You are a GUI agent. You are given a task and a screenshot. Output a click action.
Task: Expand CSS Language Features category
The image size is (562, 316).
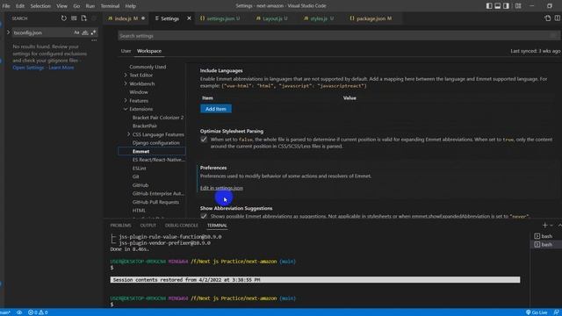tap(128, 134)
